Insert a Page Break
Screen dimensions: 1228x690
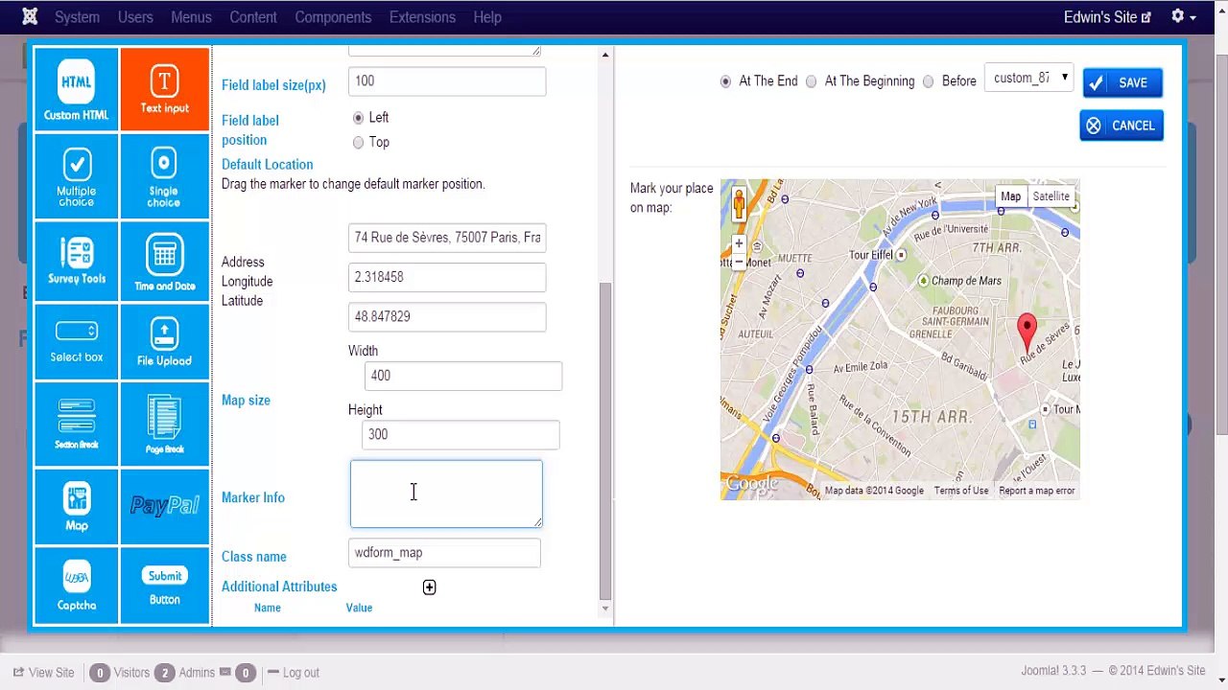coord(164,424)
